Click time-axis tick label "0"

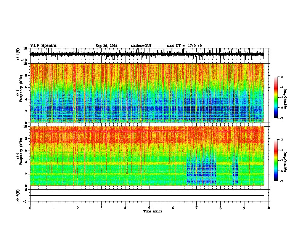(x=30, y=208)
